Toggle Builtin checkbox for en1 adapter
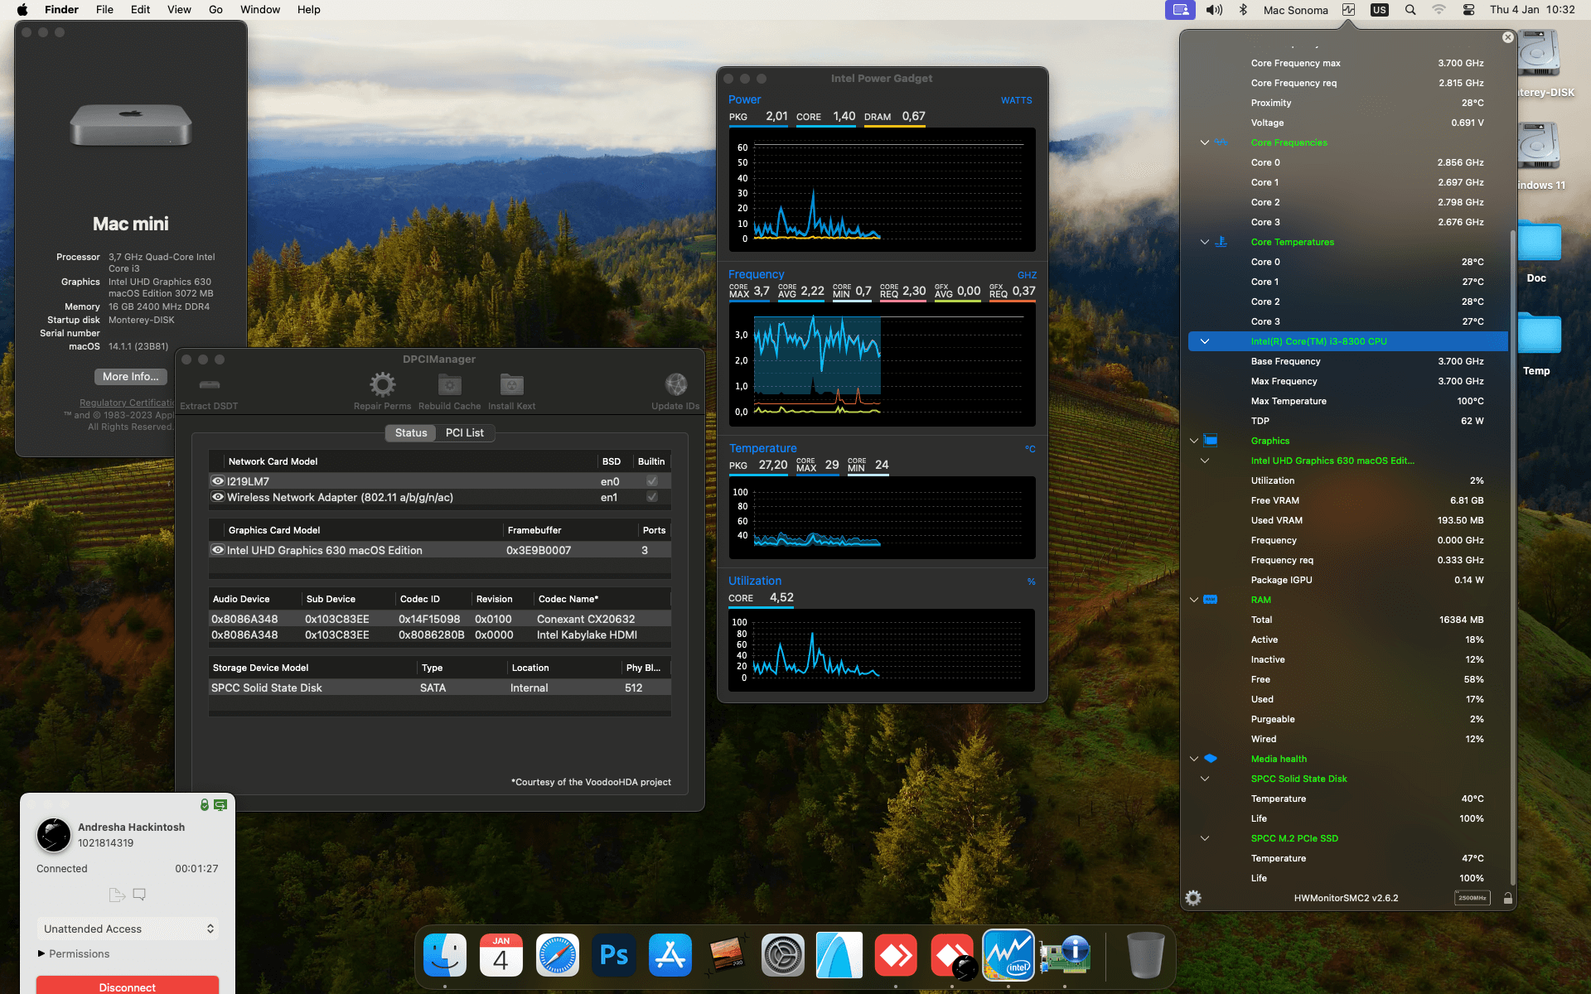 [x=652, y=497]
